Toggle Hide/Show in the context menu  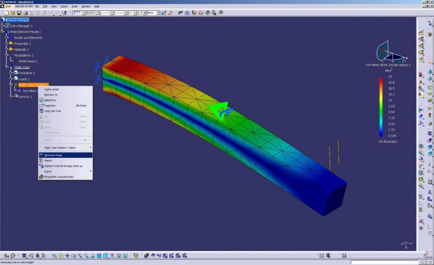(x=51, y=100)
